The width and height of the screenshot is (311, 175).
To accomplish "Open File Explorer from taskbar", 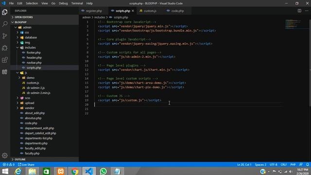I will [32, 171].
